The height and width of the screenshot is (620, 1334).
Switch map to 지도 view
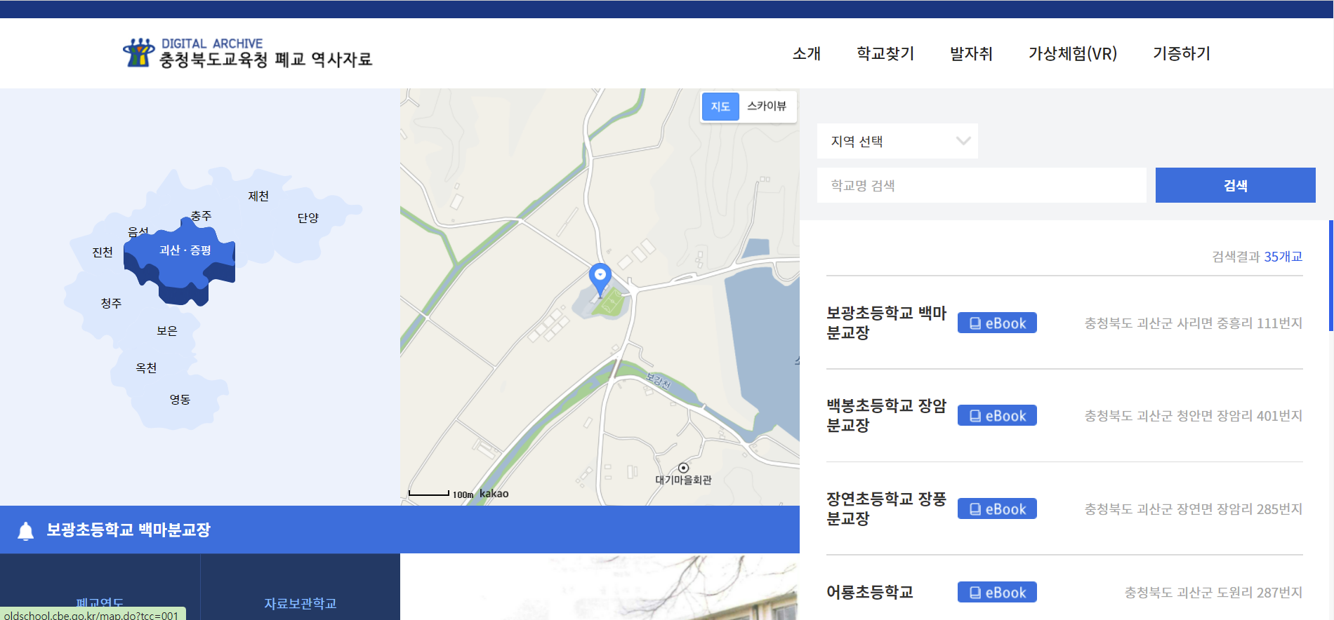(720, 107)
